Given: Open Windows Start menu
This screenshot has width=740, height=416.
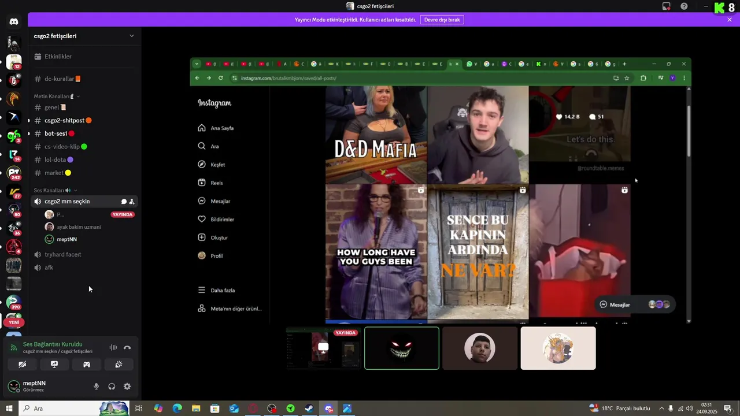Looking at the screenshot, I should pyautogui.click(x=9, y=408).
